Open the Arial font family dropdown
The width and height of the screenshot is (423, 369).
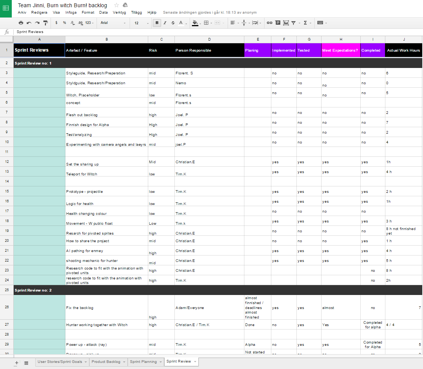point(113,23)
